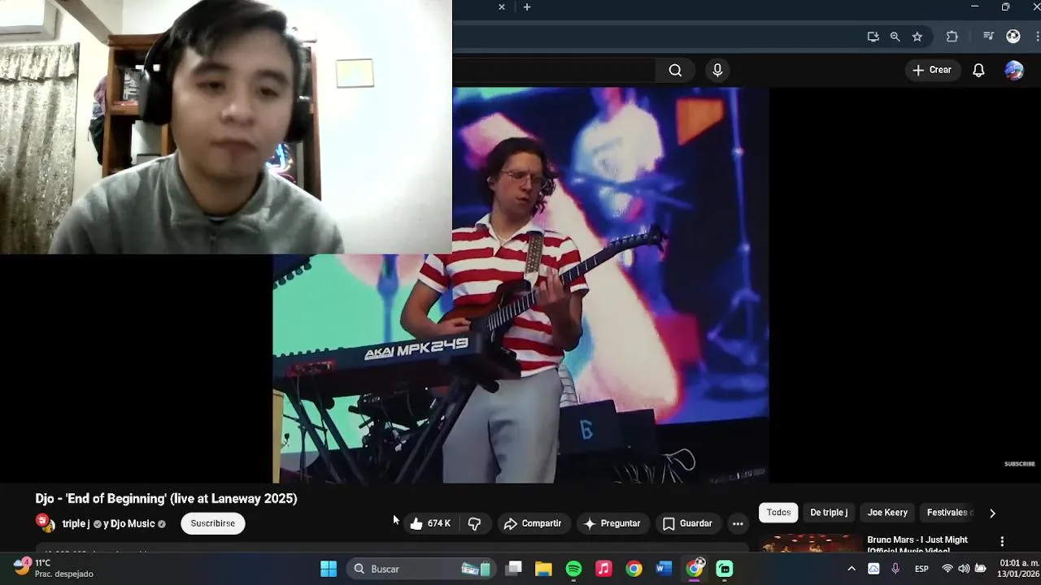The image size is (1041, 585).
Task: Like the video showing 674 K
Action: (x=430, y=524)
